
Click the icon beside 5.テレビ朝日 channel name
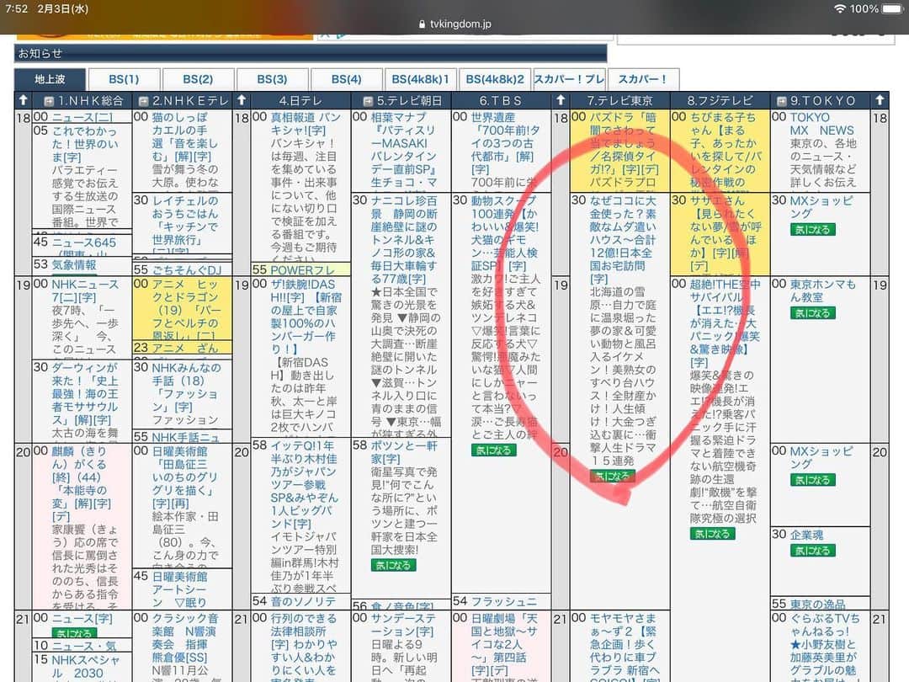click(367, 102)
